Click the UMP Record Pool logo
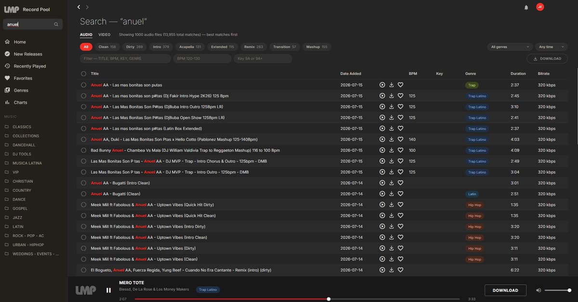The height and width of the screenshot is (302, 578). tap(26, 10)
